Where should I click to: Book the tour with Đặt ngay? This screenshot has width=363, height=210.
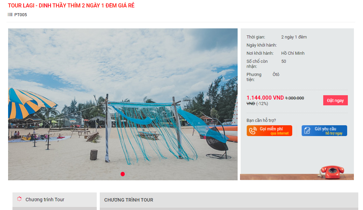pos(335,100)
